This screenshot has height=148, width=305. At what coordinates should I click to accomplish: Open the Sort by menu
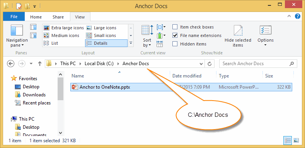pyautogui.click(x=147, y=36)
